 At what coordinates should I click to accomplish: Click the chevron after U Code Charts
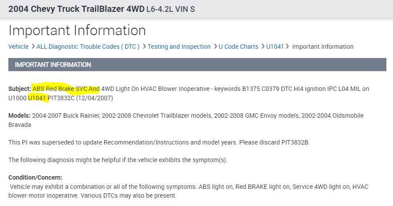point(262,47)
